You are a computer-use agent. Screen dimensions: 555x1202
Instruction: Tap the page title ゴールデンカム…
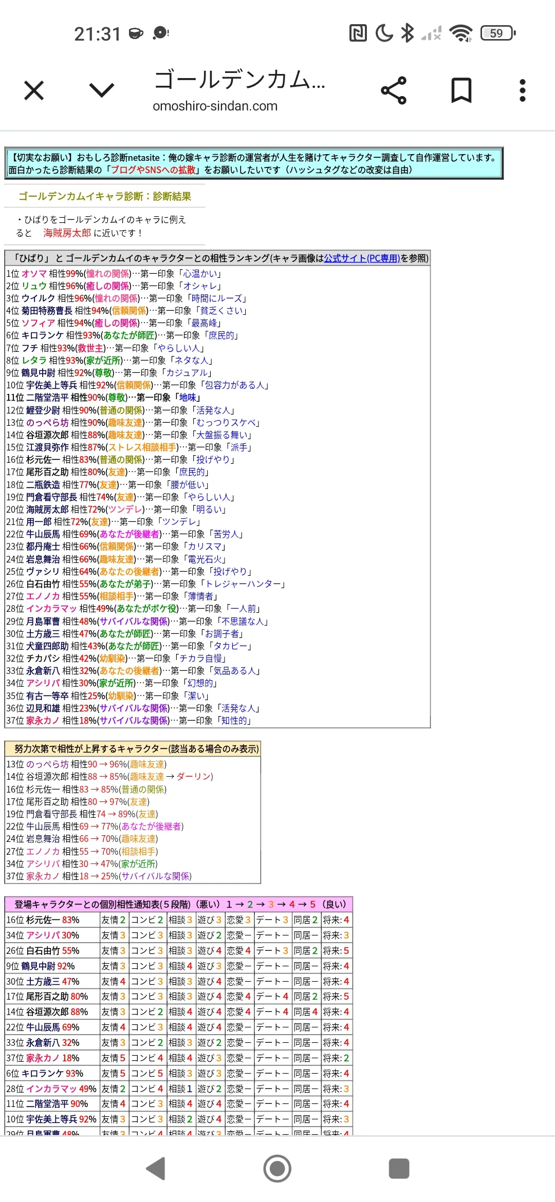pyautogui.click(x=239, y=80)
